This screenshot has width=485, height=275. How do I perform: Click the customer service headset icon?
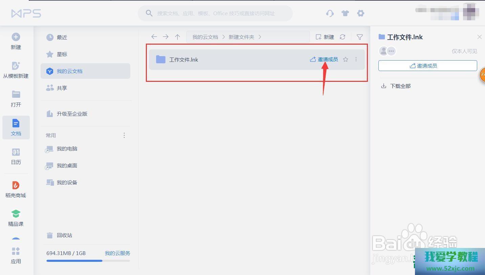tap(330, 13)
